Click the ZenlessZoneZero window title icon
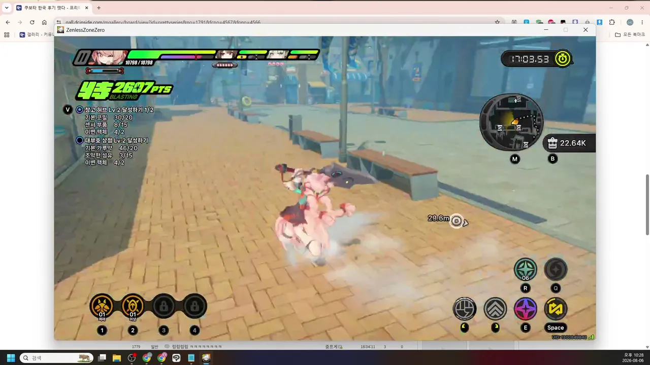This screenshot has height=365, width=650. pyautogui.click(x=60, y=30)
